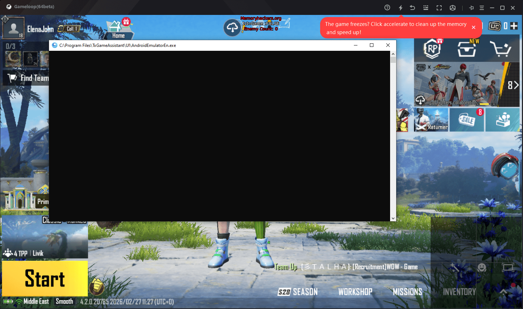This screenshot has height=309, width=523.
Task: Click the Coll. 1 collection level badge
Action: [72, 29]
